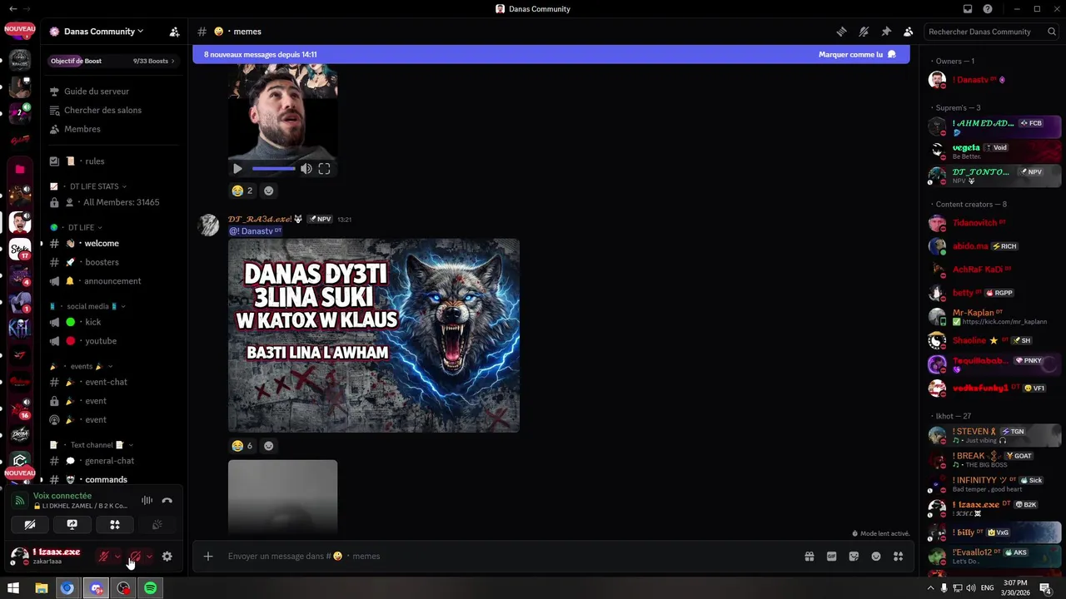
Task: Open the wolf DANAS DY3TI image
Action: [x=374, y=335]
